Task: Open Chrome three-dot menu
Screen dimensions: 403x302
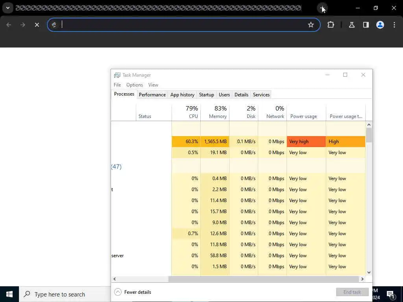Action: pyautogui.click(x=394, y=25)
